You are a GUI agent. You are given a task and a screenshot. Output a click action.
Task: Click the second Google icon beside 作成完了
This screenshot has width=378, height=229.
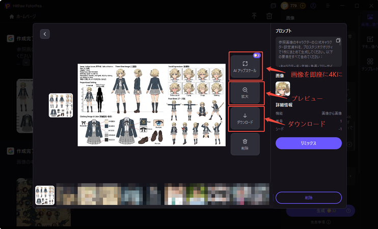pyautogui.click(x=10, y=151)
